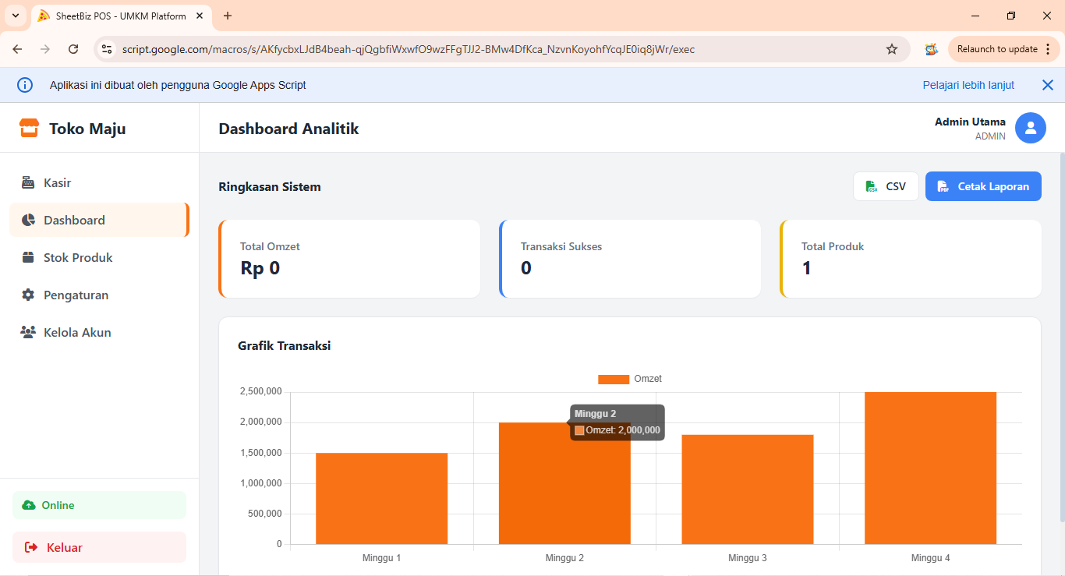Export data with the CSV button
This screenshot has width=1065, height=576.
(x=886, y=186)
